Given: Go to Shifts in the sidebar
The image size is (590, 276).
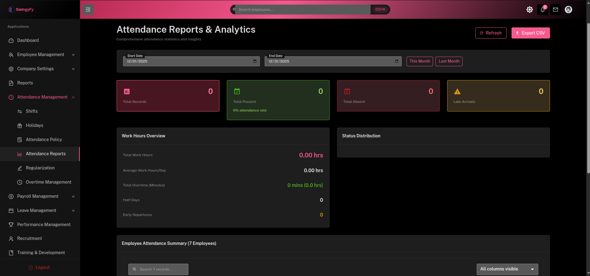Looking at the screenshot, I should (32, 111).
